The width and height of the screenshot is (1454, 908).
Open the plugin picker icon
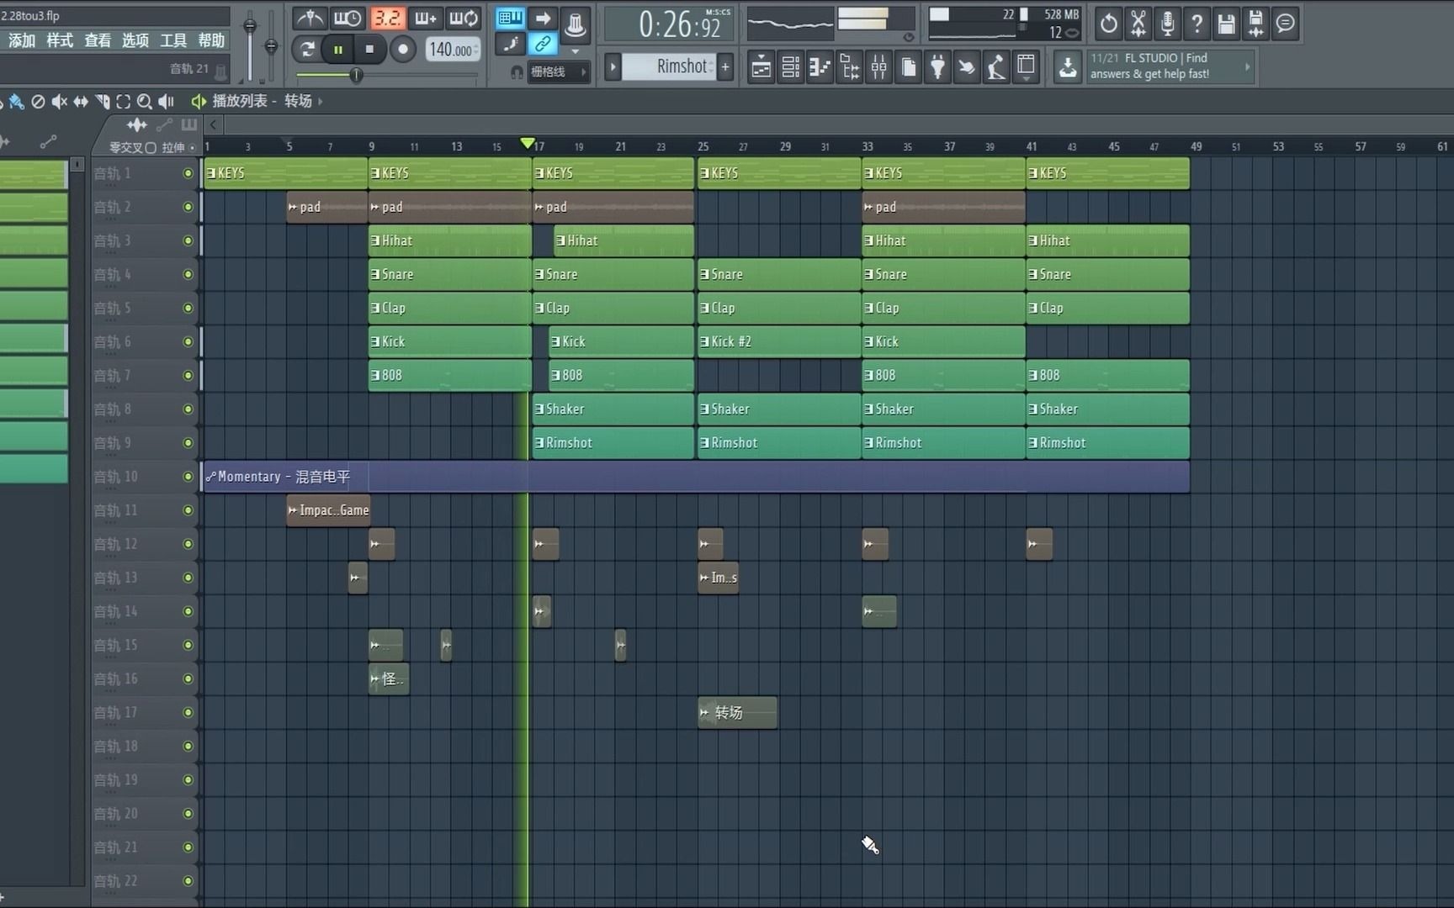937,66
